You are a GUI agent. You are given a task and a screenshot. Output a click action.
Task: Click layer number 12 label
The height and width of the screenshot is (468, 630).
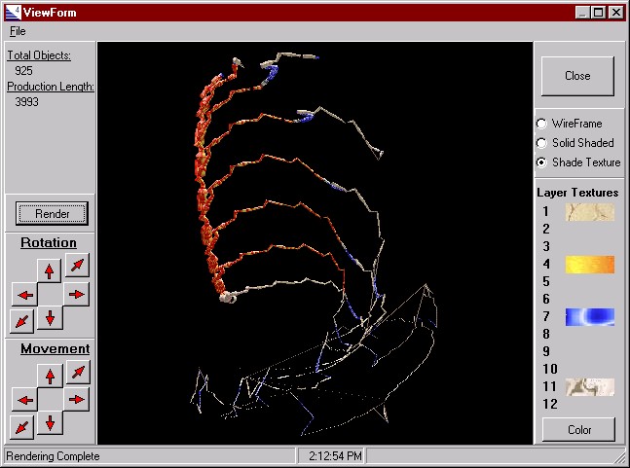tap(549, 404)
